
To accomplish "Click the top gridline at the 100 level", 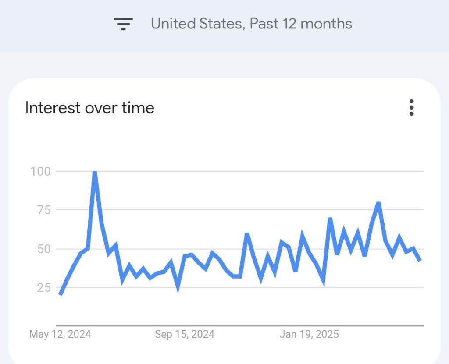I will (x=263, y=171).
